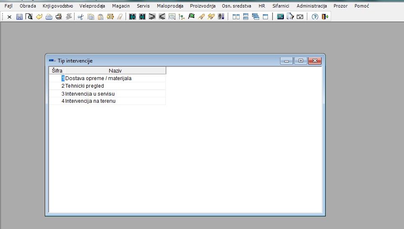Click the green flag icon

[x=191, y=17]
